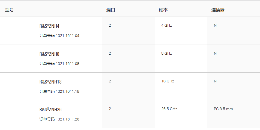Open the R&S®ZNH8 model link

pyautogui.click(x=49, y=54)
